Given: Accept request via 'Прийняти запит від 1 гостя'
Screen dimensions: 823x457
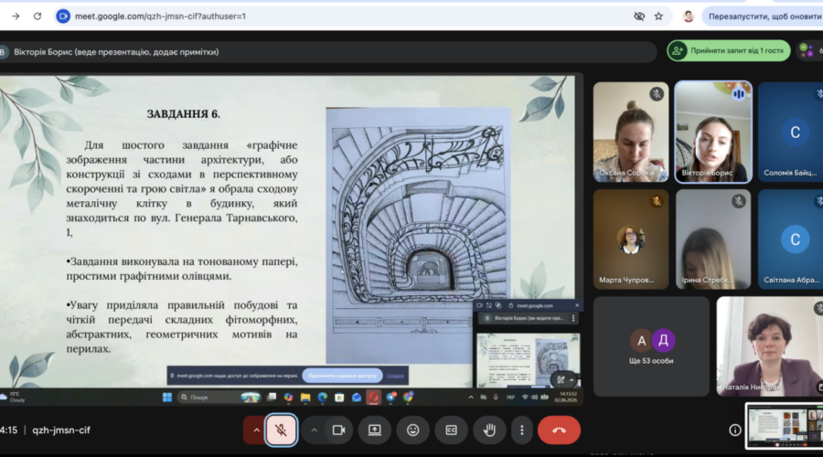Looking at the screenshot, I should [x=729, y=51].
